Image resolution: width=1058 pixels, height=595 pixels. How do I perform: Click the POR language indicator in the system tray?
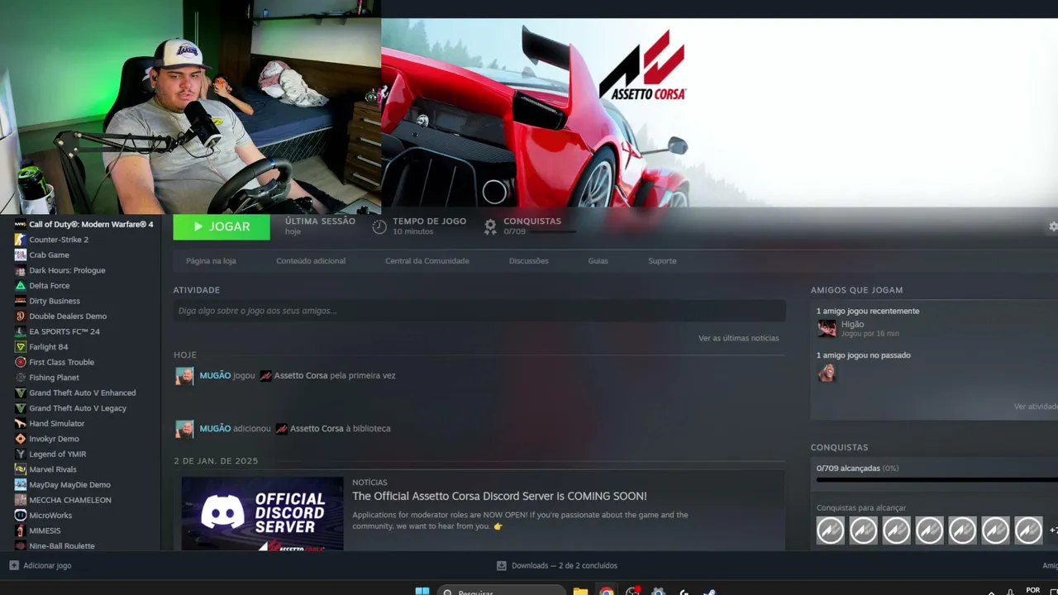pyautogui.click(x=1032, y=590)
